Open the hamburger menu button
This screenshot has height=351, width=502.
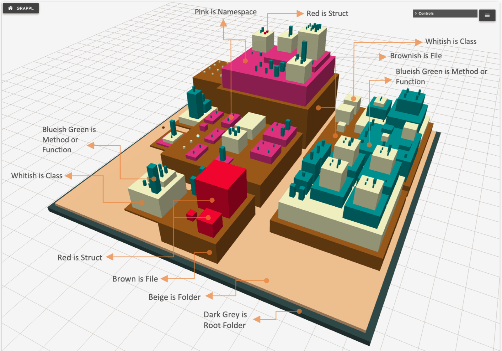487,15
